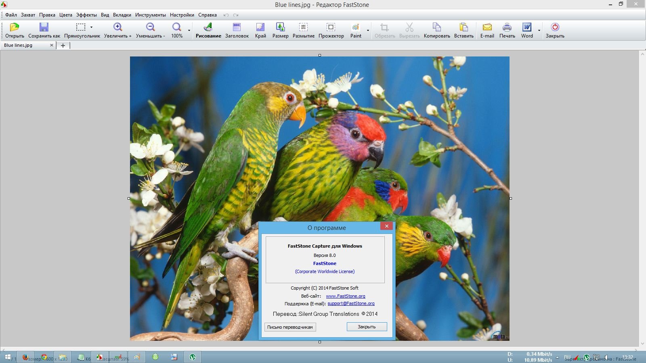
Task: Click the Сохранить как save icon
Action: [44, 27]
